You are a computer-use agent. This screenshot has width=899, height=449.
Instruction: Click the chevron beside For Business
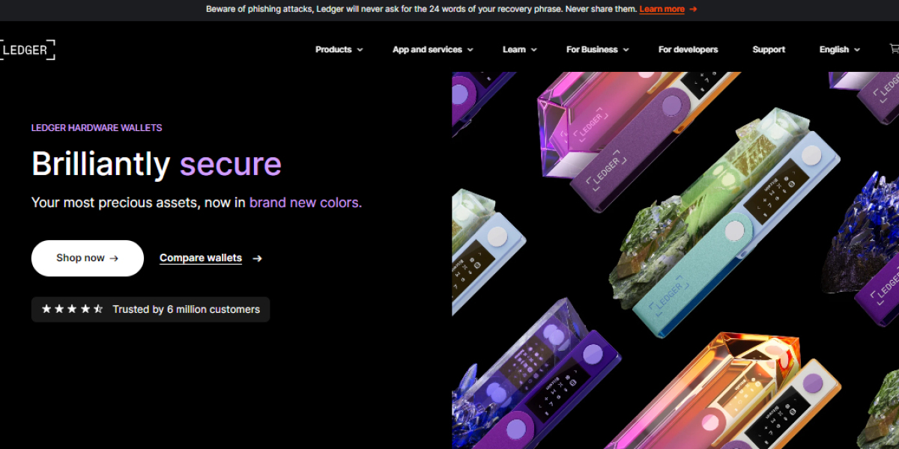[626, 50]
